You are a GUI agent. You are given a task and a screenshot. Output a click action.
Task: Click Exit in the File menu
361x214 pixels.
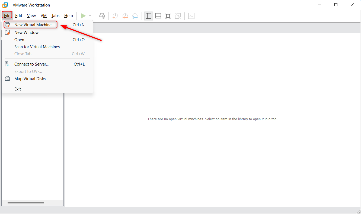click(x=47, y=89)
